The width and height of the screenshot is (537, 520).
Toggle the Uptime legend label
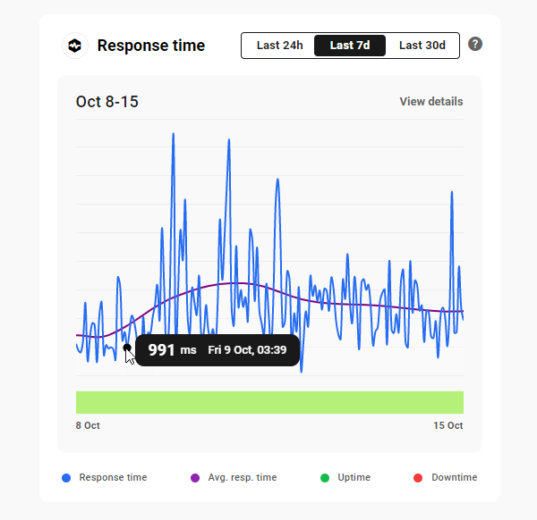(x=354, y=478)
